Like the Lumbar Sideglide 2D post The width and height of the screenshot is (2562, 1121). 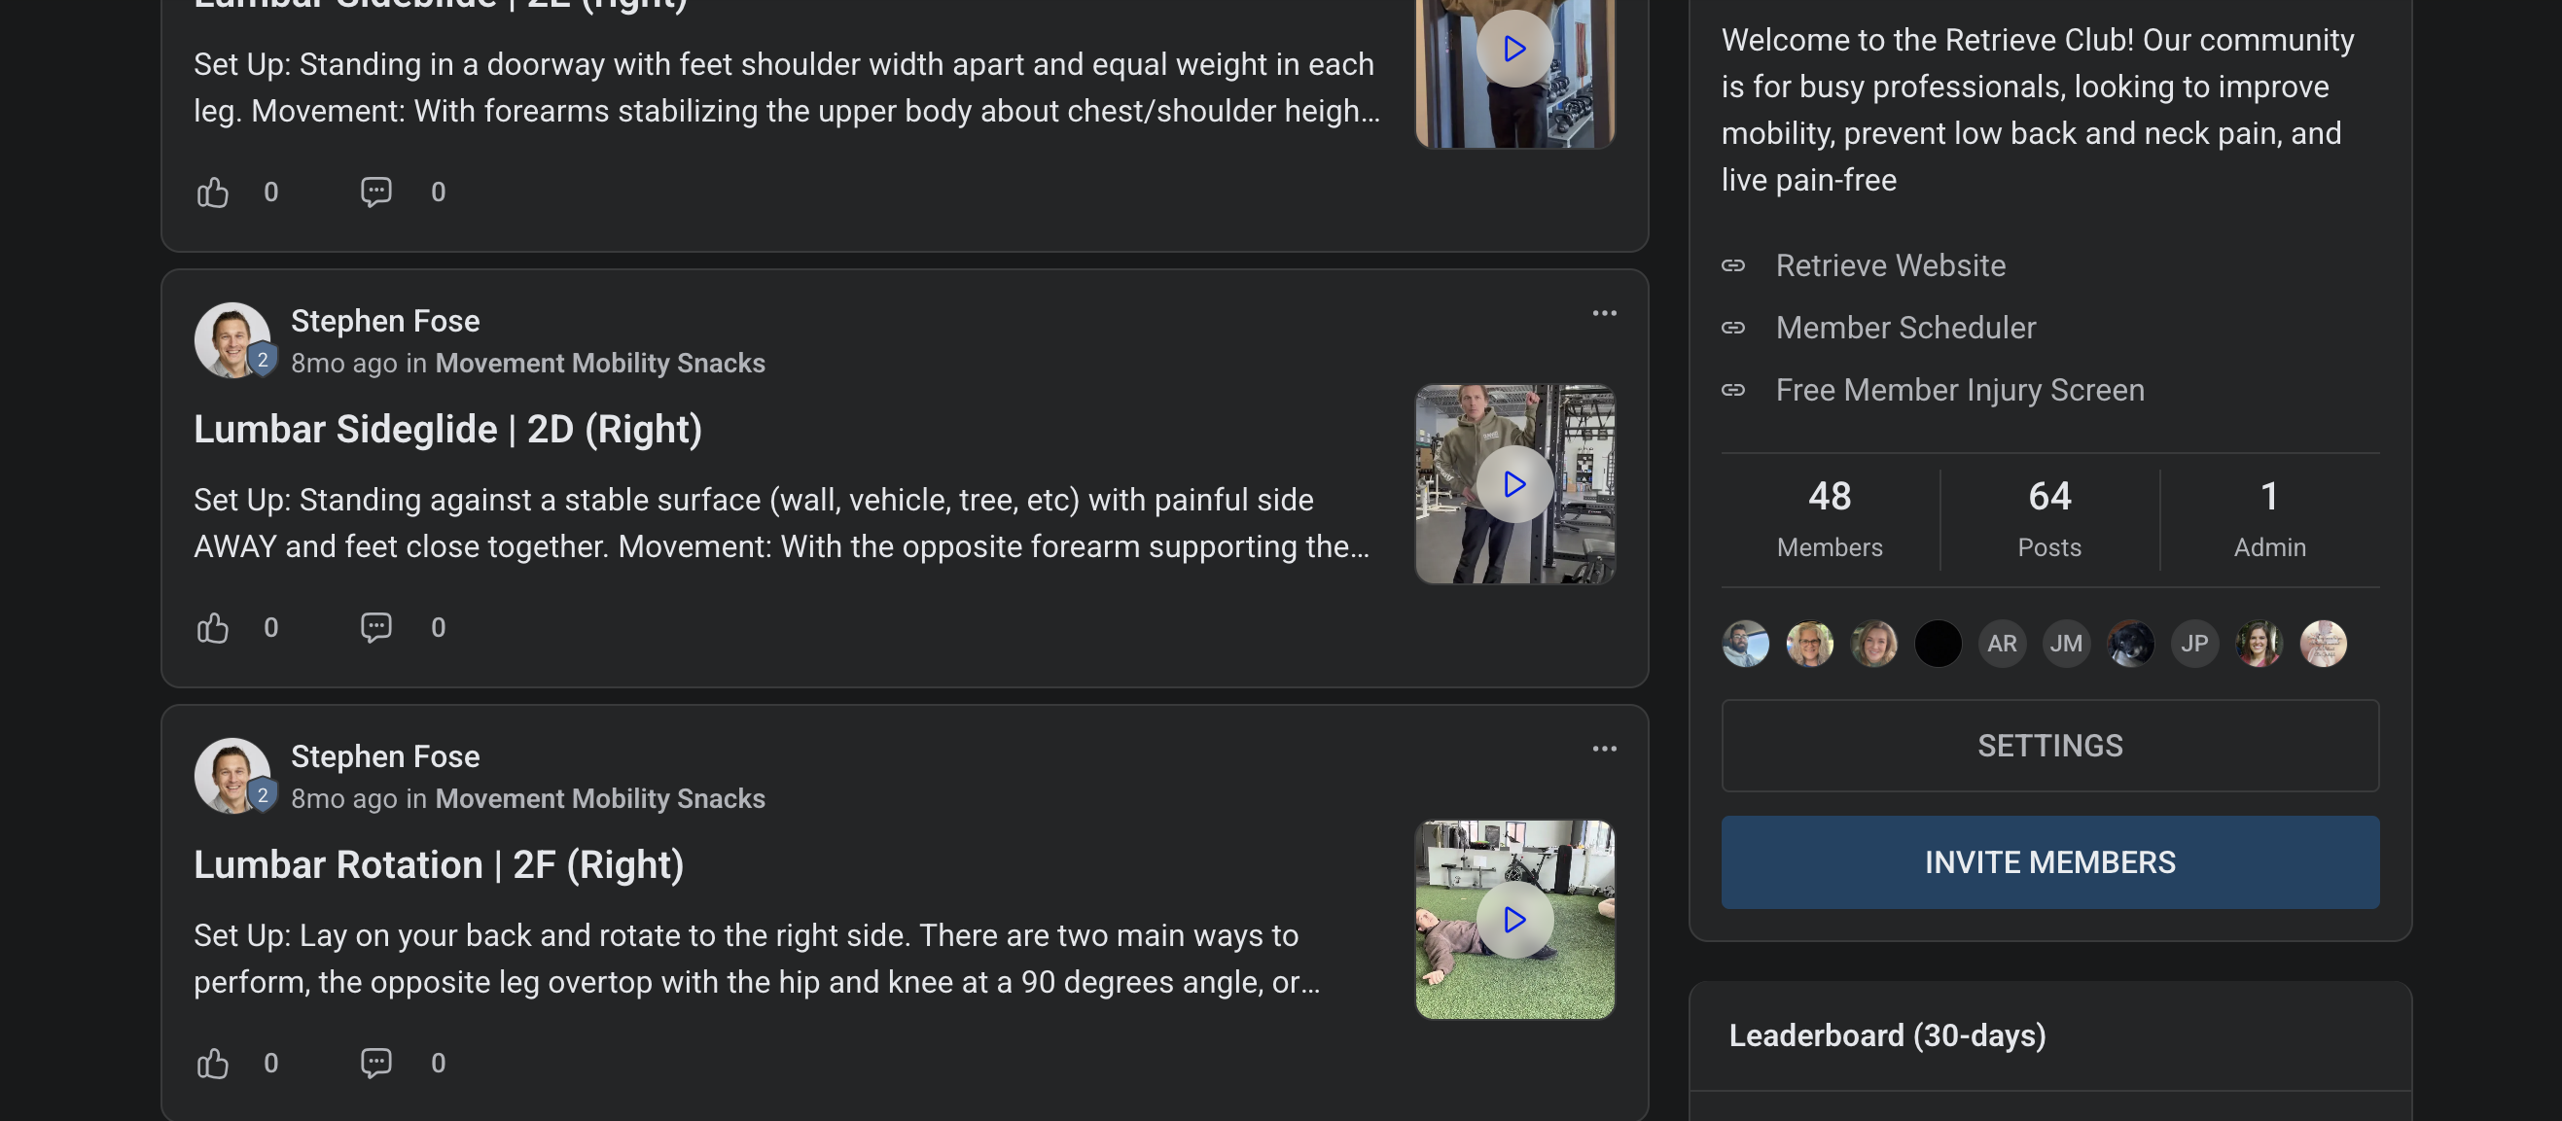213,628
